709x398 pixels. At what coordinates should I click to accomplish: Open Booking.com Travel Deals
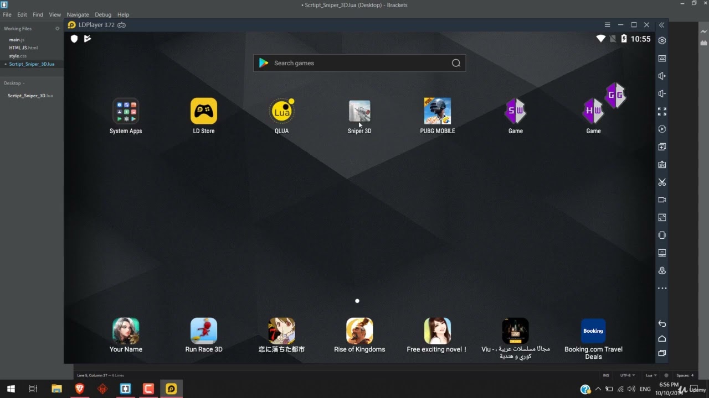593,338
